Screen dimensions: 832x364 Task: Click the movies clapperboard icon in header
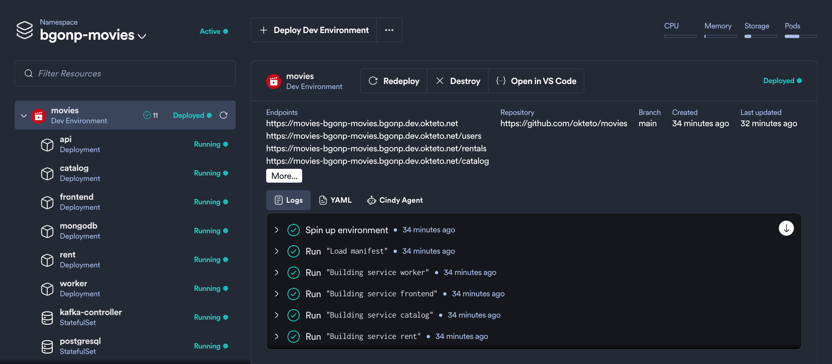point(274,81)
